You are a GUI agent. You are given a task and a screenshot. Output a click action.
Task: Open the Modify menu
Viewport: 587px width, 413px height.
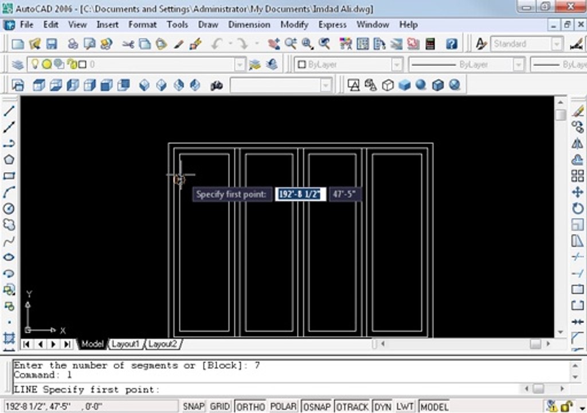pos(295,25)
